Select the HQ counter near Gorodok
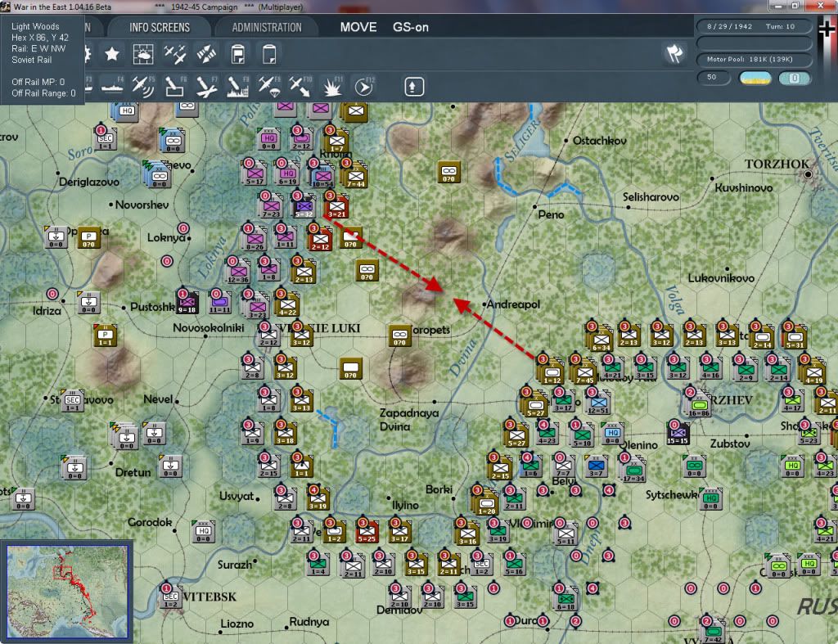Screen dimensions: 838x644 204,531
